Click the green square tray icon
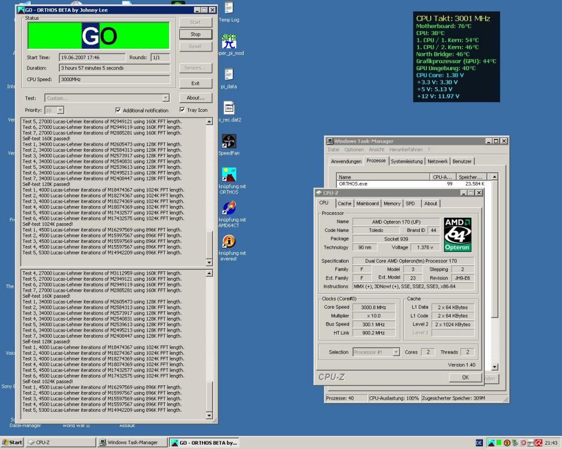Screen dimensions: 562x449 coord(498,443)
